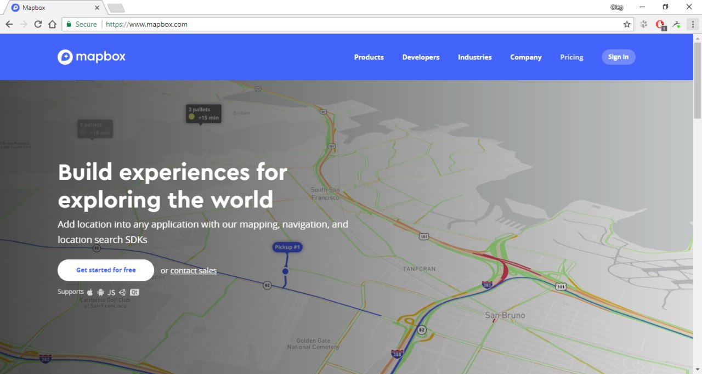The image size is (702, 374).
Task: Click the browser forward arrow
Action: 24,24
